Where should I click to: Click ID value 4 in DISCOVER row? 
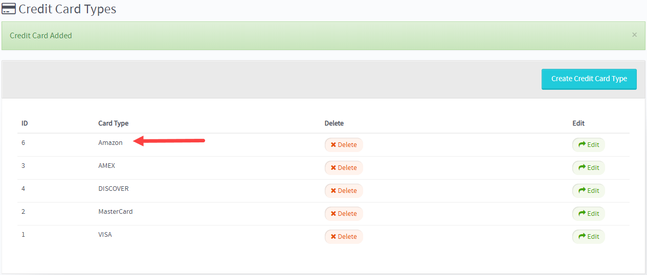(24, 189)
